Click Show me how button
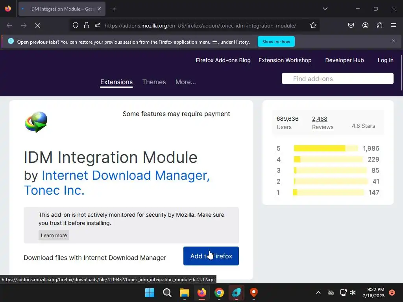This screenshot has height=302, width=403. click(x=276, y=42)
